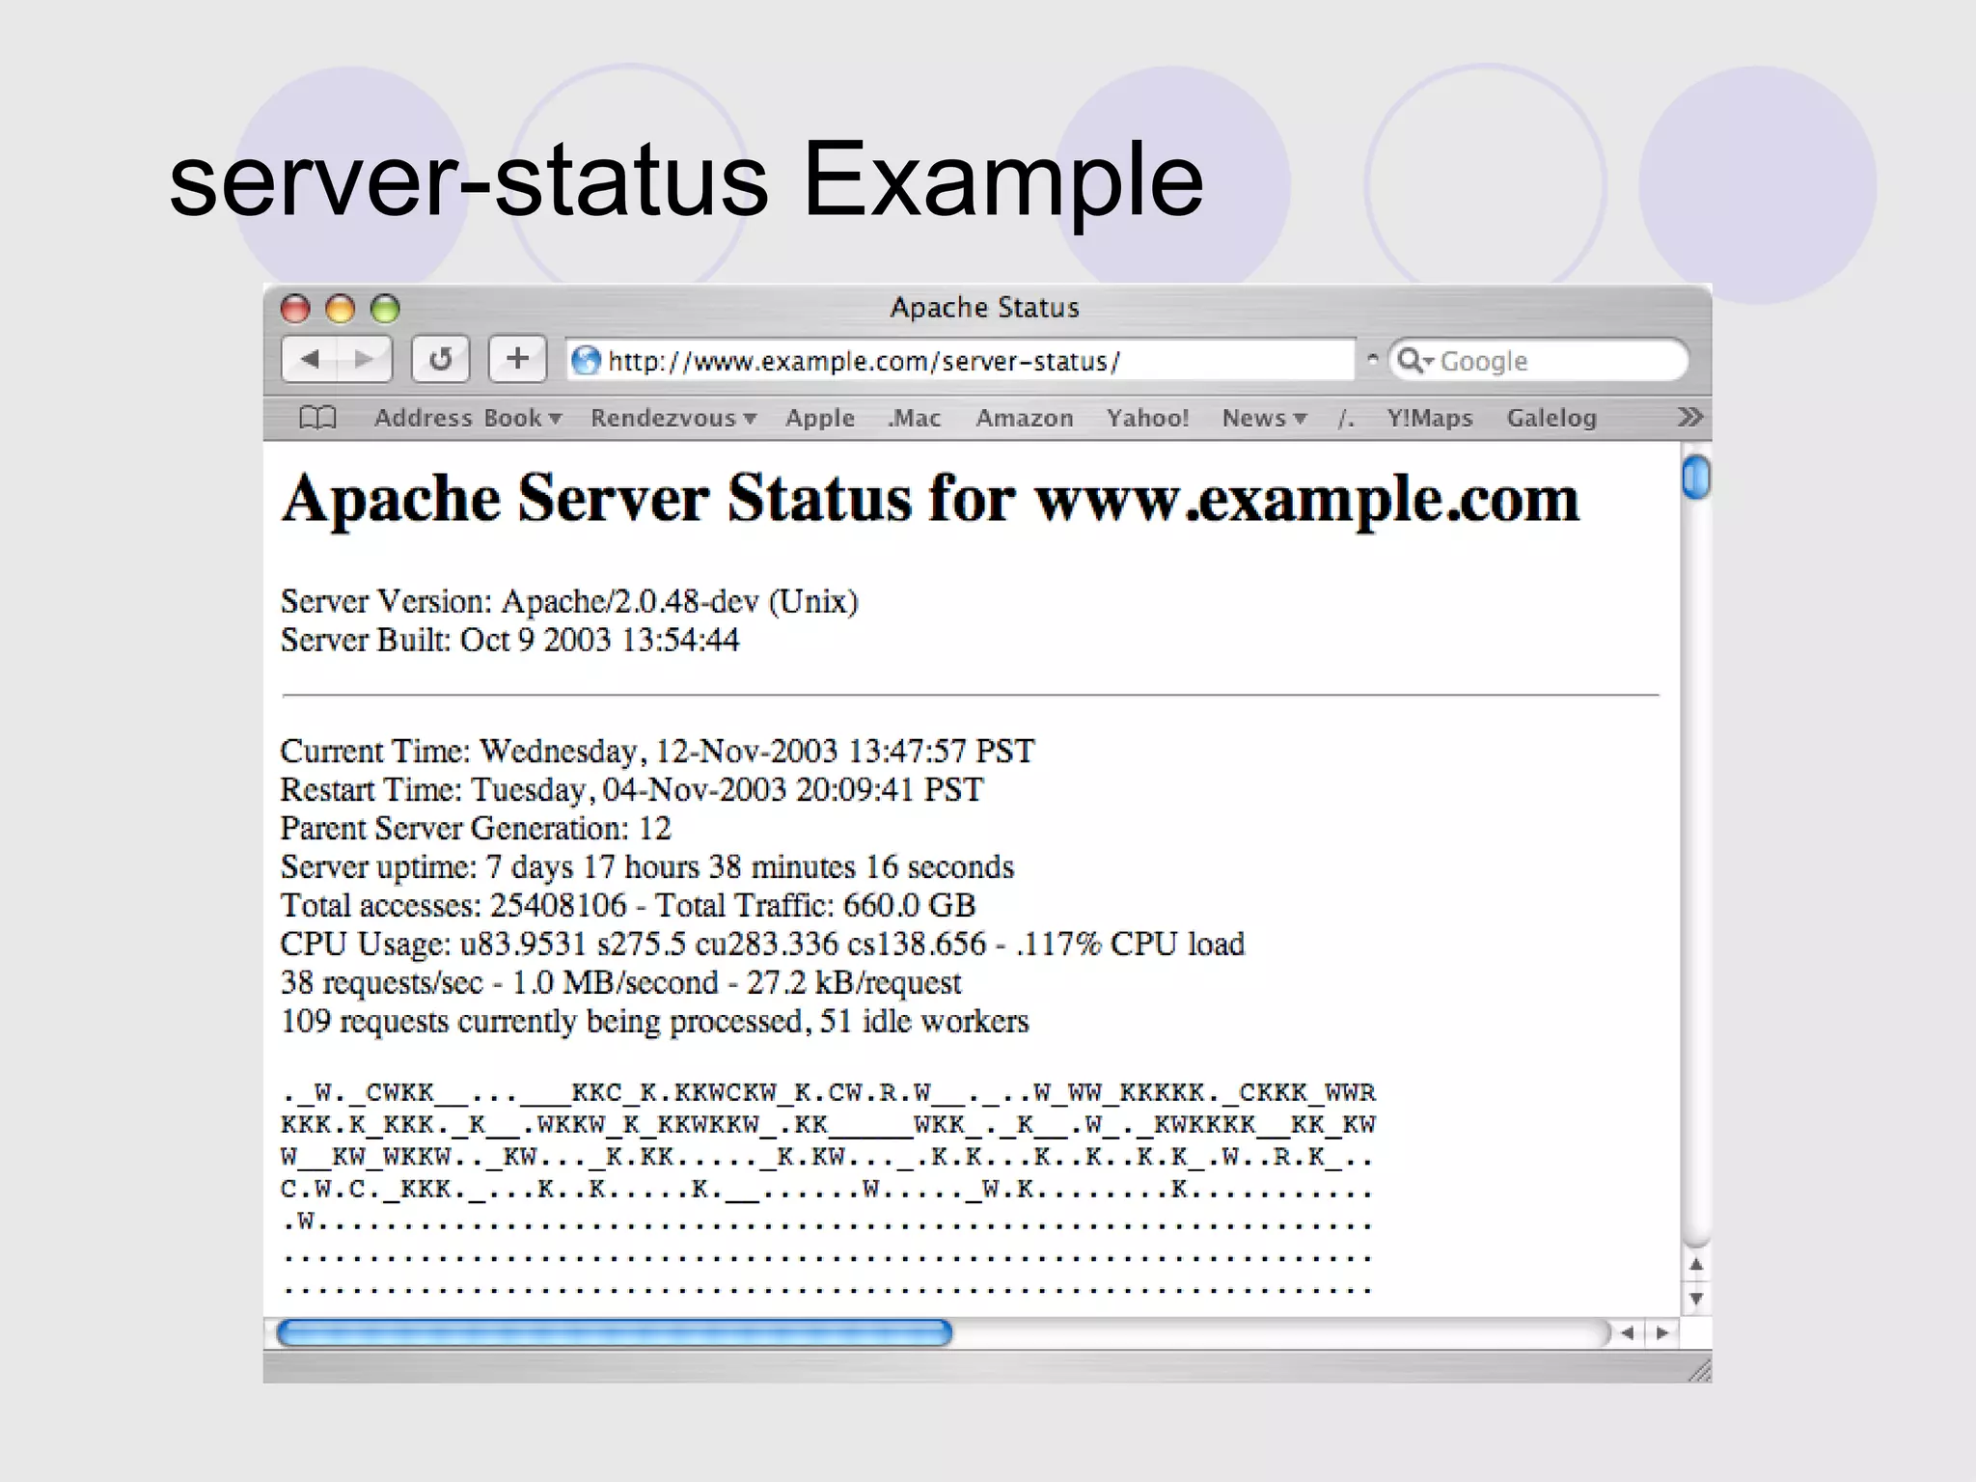
Task: Go back using the Safari back arrow
Action: [310, 360]
